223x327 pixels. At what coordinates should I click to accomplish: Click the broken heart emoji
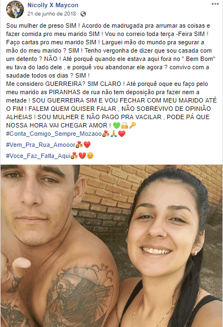[x=82, y=156]
